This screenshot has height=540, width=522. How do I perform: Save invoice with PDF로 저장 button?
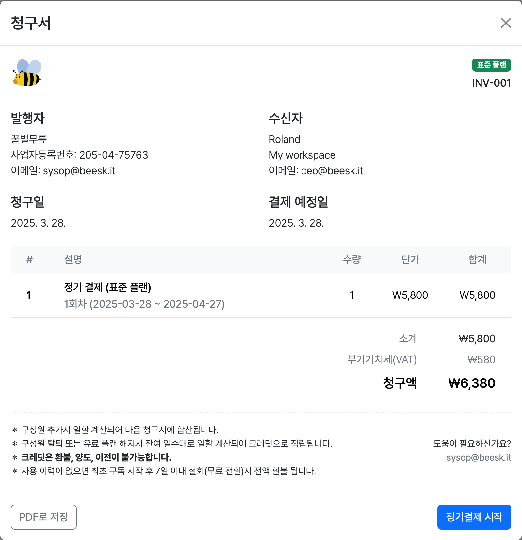[44, 517]
